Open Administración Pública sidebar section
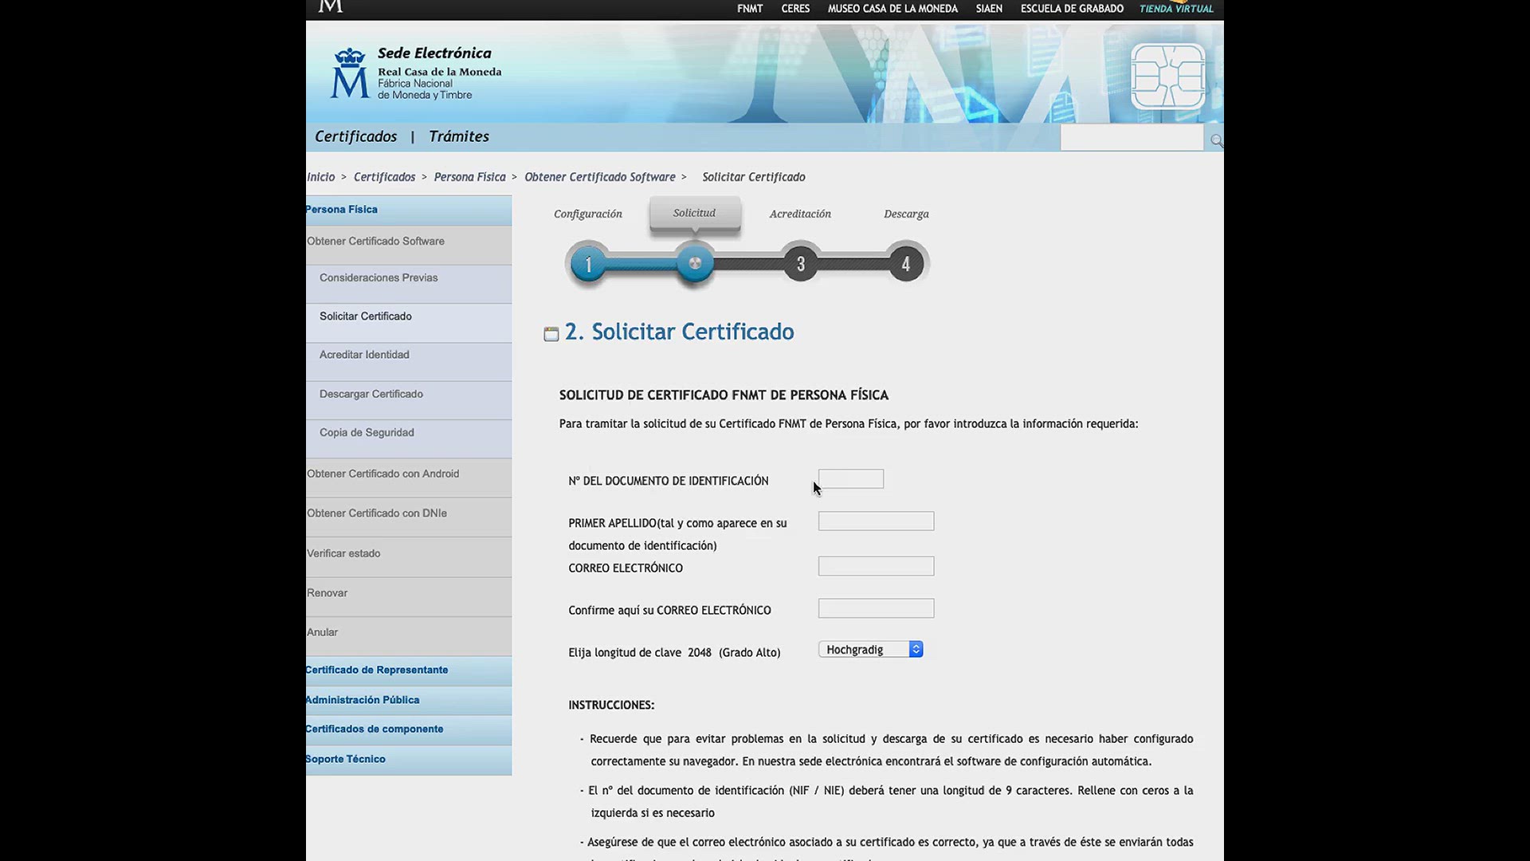Image resolution: width=1530 pixels, height=861 pixels. tap(409, 700)
